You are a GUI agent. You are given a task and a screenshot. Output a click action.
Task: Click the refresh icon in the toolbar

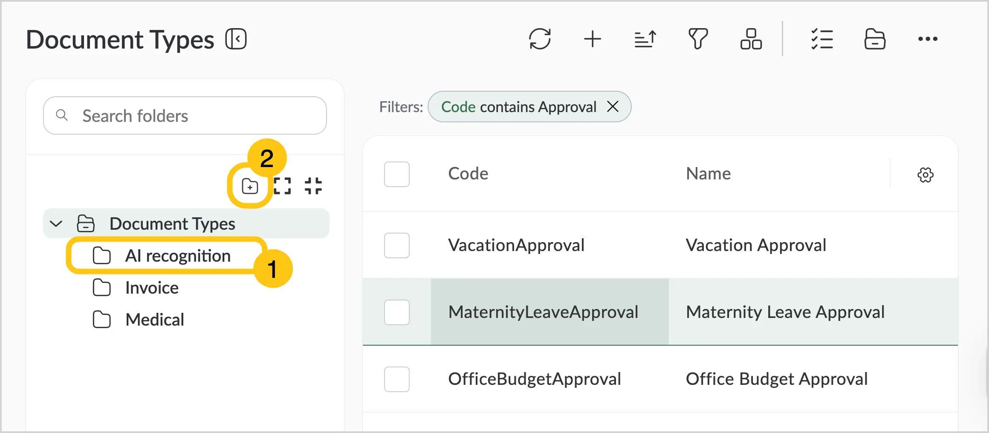point(540,39)
